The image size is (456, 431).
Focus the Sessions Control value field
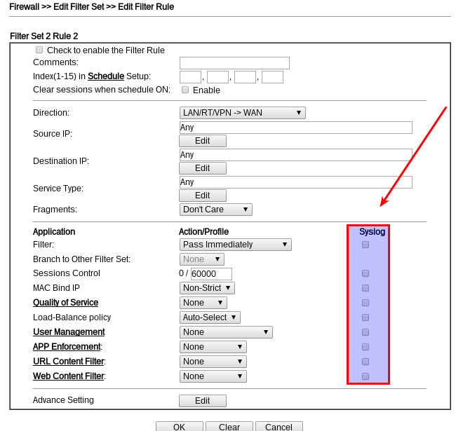(x=211, y=274)
